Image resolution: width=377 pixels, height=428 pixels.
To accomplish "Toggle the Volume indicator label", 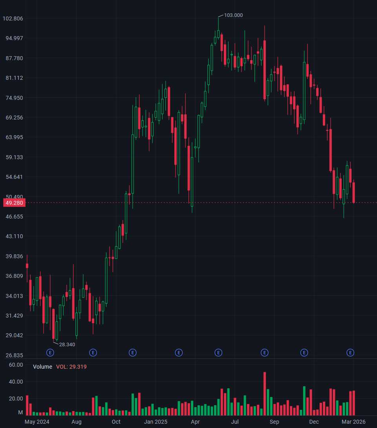I will click(x=43, y=367).
